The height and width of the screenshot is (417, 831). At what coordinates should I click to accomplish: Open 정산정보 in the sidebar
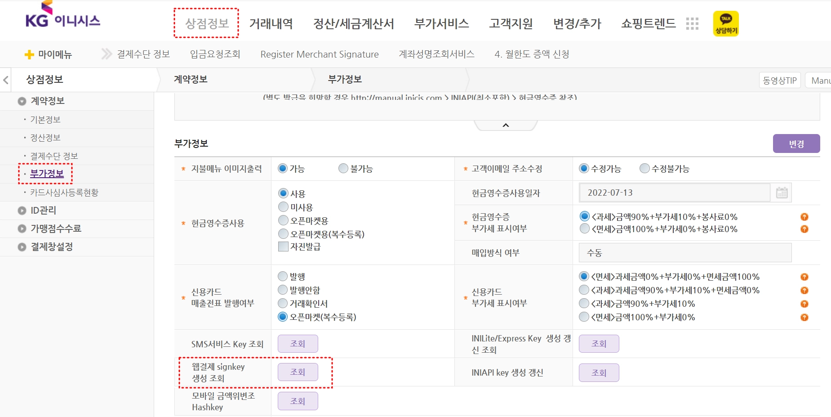coord(45,138)
